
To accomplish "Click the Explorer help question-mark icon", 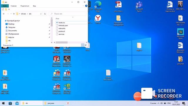I will (x=86, y=6).
